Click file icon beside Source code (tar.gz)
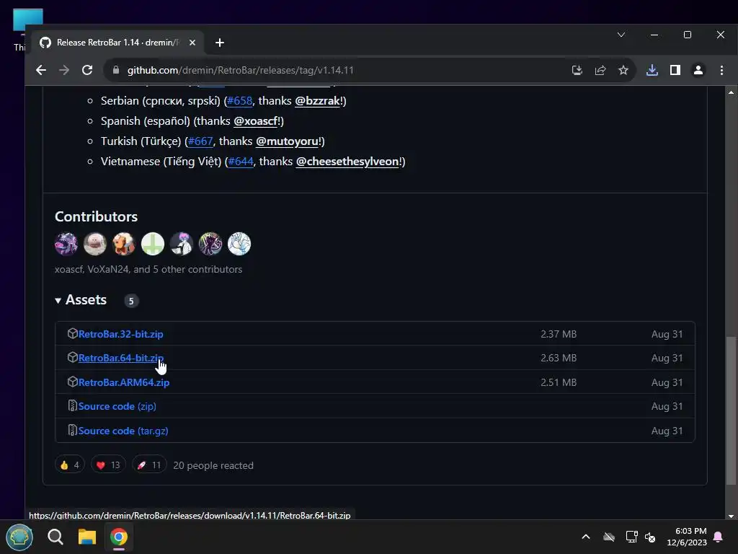Screen dimensions: 738x554 [73, 430]
